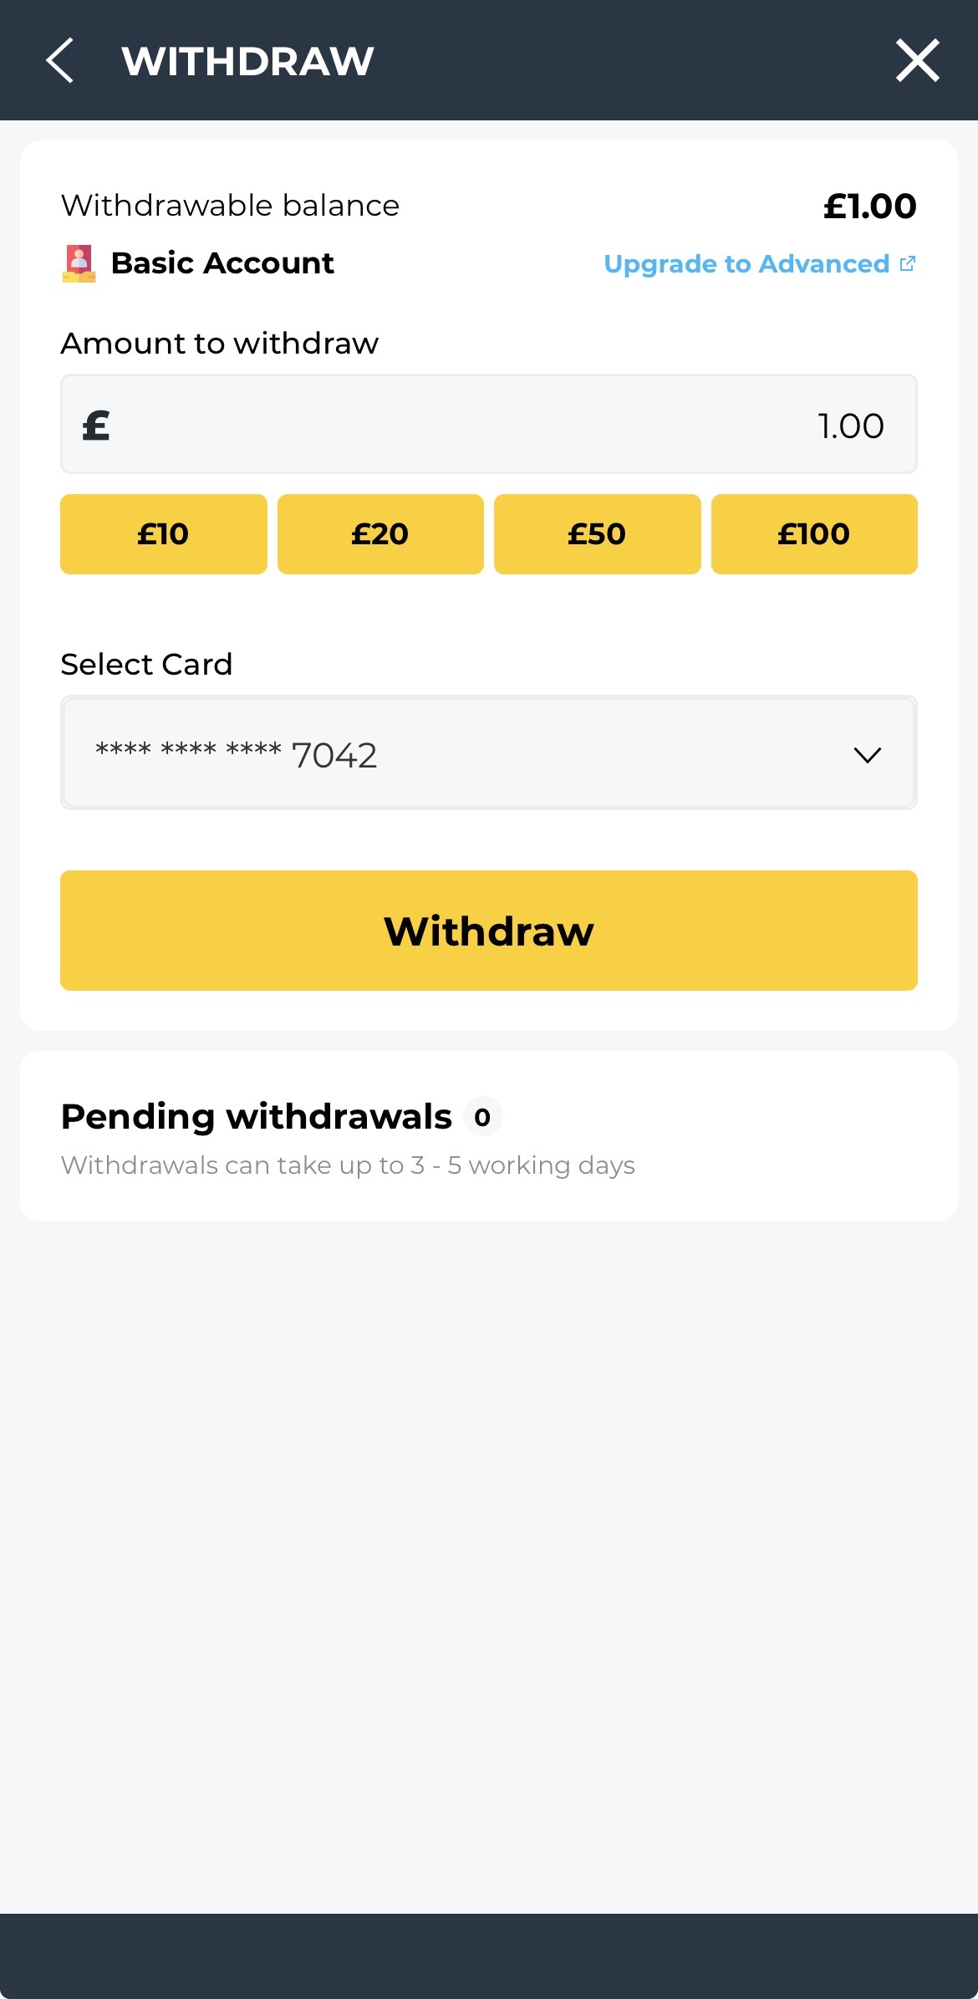The image size is (978, 1999).
Task: Set withdrawal amount to £100
Action: point(814,534)
